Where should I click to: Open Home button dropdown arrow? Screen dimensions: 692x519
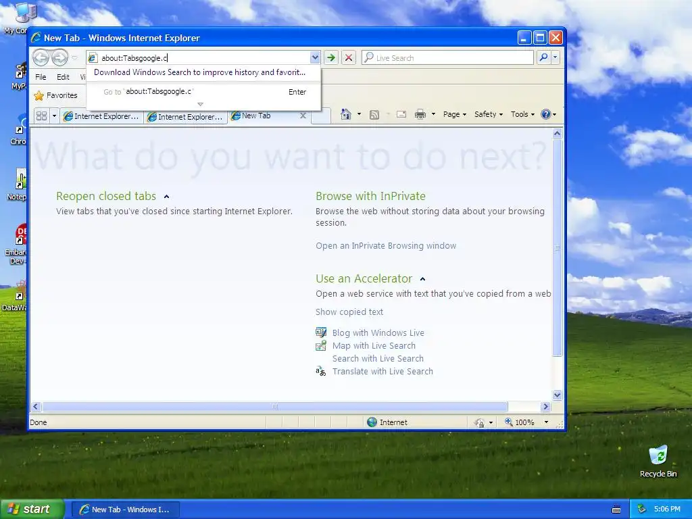359,114
